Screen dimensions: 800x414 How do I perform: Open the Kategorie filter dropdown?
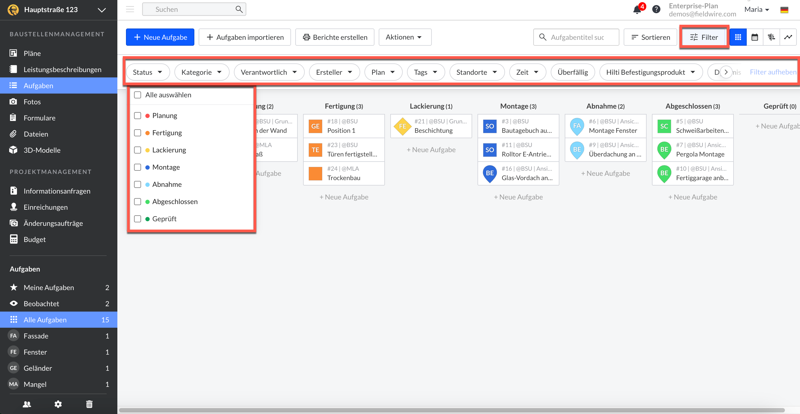202,72
